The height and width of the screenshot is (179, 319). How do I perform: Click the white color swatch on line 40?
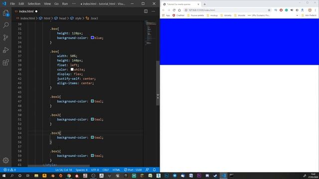pyautogui.click(x=72, y=70)
